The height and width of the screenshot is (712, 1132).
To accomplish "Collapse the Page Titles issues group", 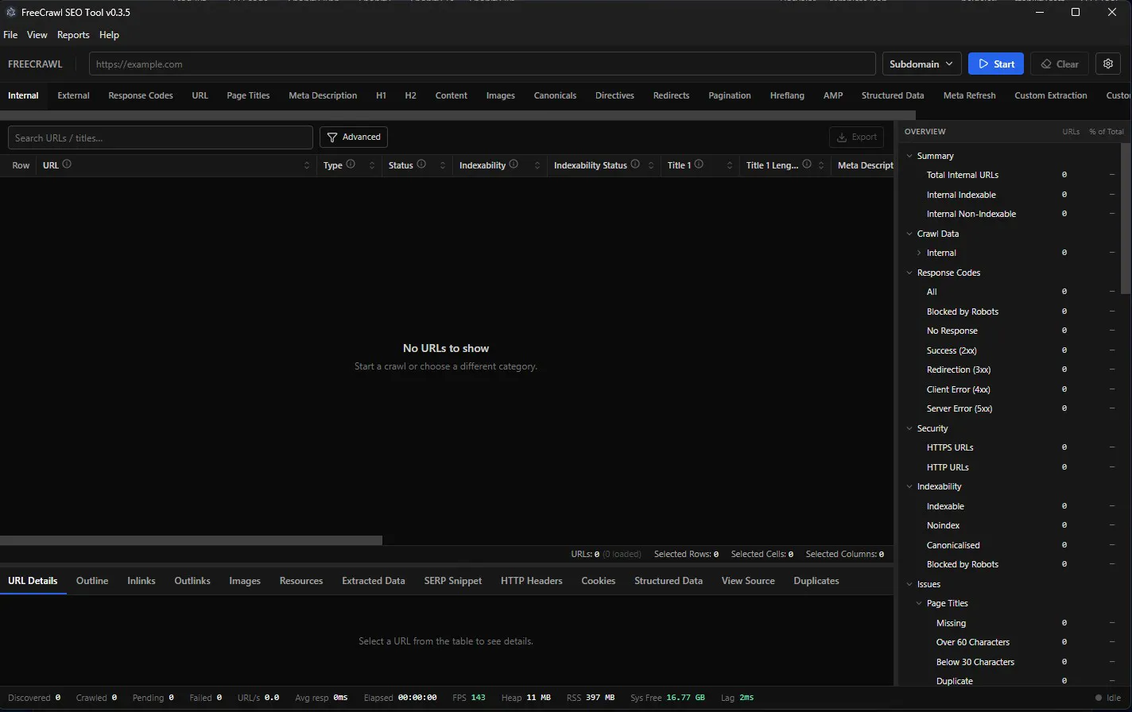I will tap(920, 603).
